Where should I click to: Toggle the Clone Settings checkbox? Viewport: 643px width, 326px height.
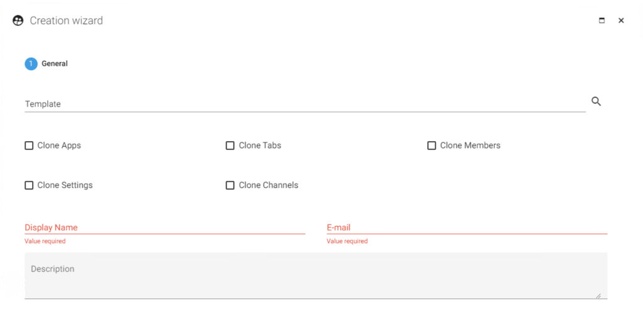29,186
